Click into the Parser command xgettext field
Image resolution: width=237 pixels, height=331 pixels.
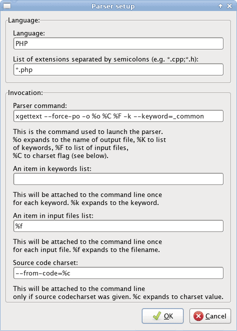tap(118, 116)
